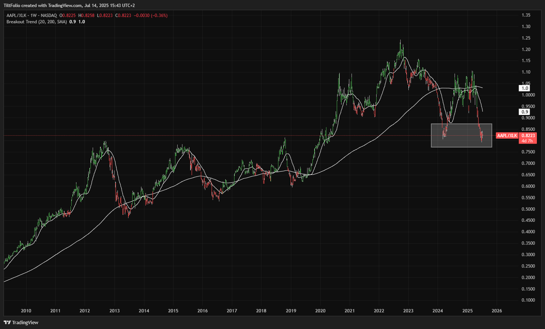Click the 1.35 price axis label
545x329 pixels.
click(525, 15)
